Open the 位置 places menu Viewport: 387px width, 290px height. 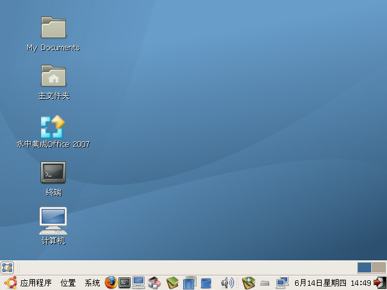coord(68,283)
